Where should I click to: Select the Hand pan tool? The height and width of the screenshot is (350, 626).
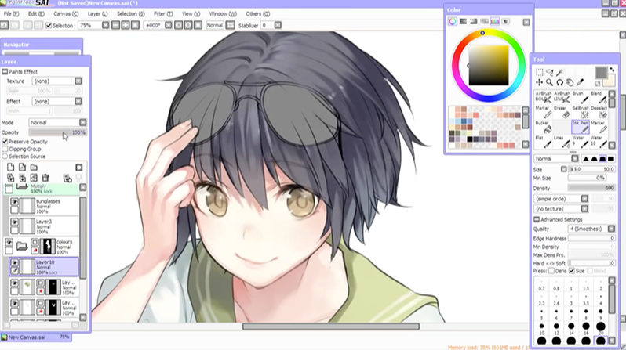pyautogui.click(x=570, y=82)
